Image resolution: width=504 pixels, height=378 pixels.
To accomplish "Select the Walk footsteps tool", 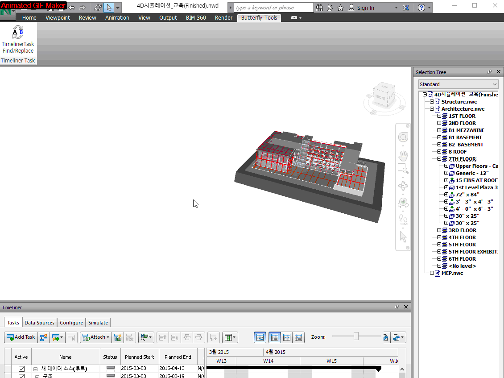I will click(x=403, y=219).
